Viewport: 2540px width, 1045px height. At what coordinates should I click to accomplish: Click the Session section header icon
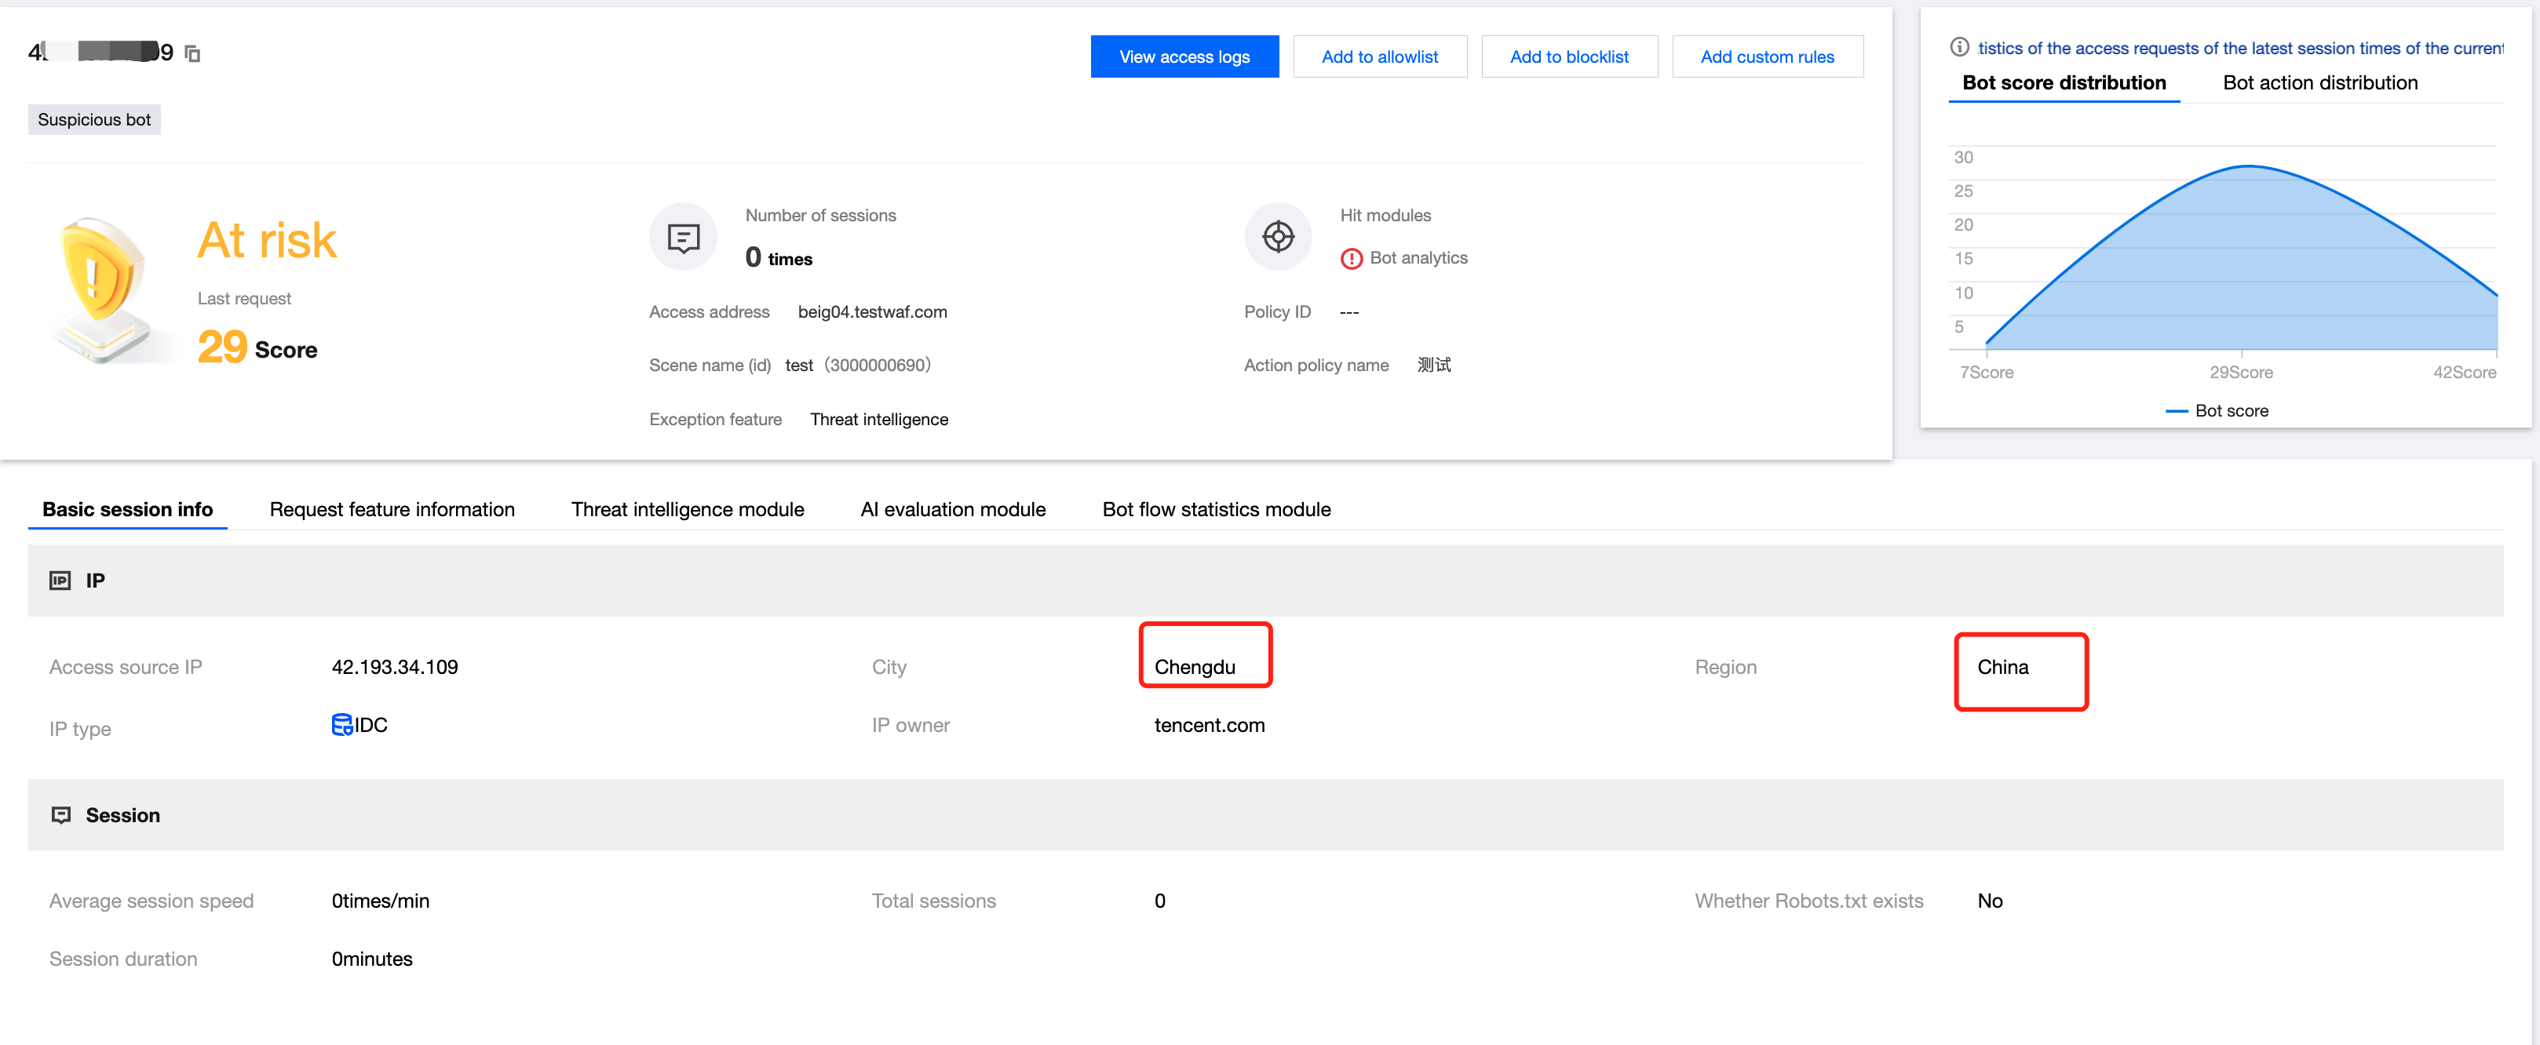click(x=61, y=815)
